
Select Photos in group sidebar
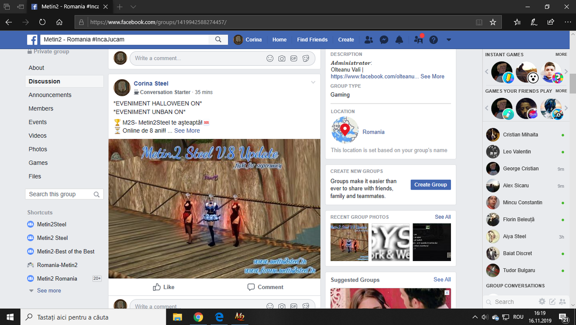[x=38, y=149]
